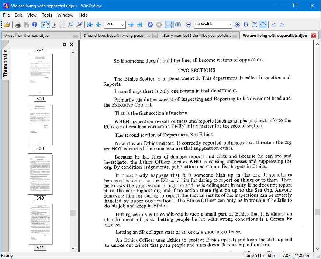Rotate the page right
Image resolution: width=321 pixels, height=259 pixels.
tap(282, 25)
